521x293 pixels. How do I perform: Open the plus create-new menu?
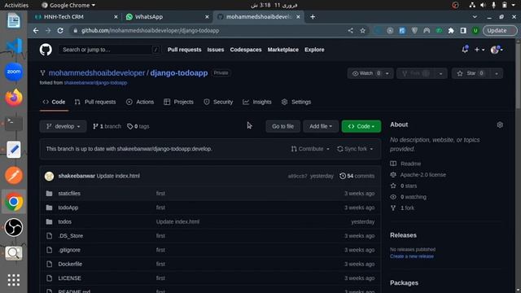(x=479, y=50)
